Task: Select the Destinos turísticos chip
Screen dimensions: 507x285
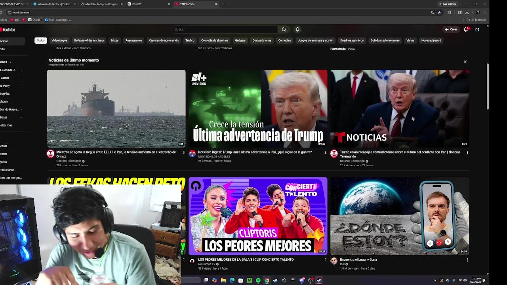Action: point(352,40)
